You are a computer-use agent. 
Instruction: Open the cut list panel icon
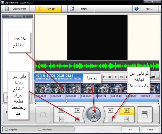[x=145, y=115]
